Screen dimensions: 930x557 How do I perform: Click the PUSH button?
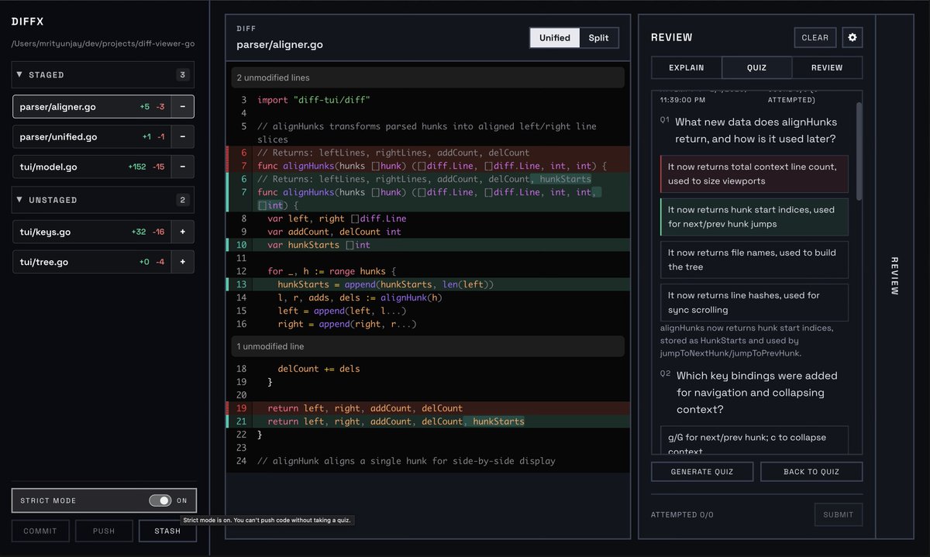[x=104, y=531]
